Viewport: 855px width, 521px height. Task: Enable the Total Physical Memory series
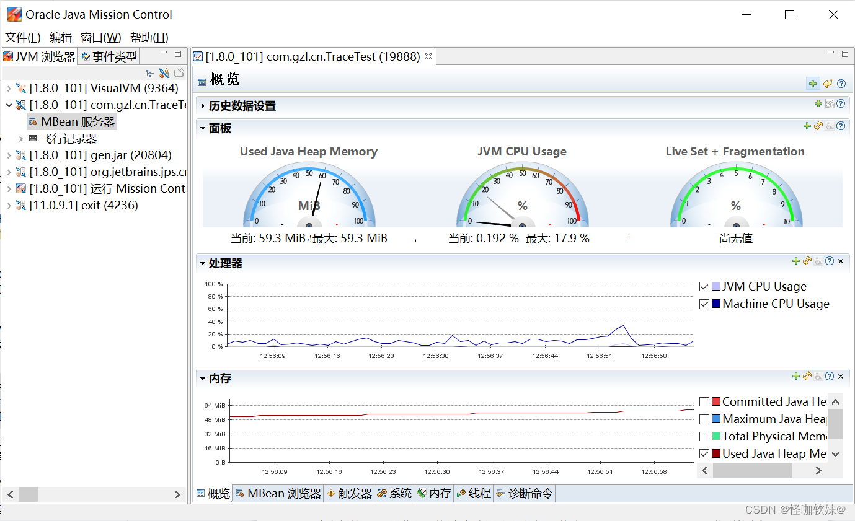[x=704, y=436]
